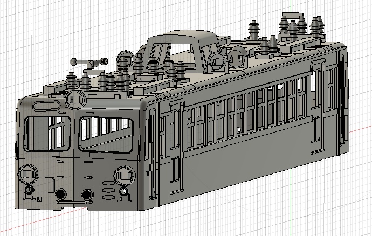Select the lower right front headlight
This screenshot has height=236, width=372.
pyautogui.click(x=125, y=176)
